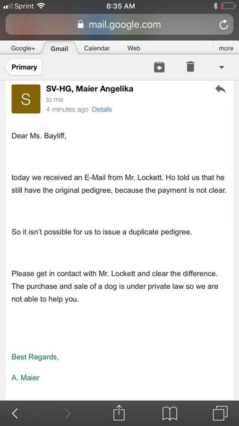Expand the more actions dropdown arrow
Screen dimensions: 239x426
click(x=222, y=67)
